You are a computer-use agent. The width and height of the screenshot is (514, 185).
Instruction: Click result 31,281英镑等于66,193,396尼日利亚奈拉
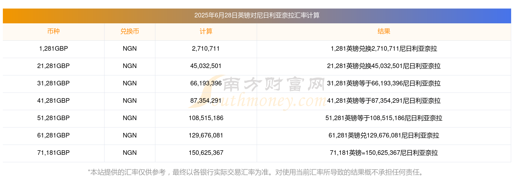point(384,83)
